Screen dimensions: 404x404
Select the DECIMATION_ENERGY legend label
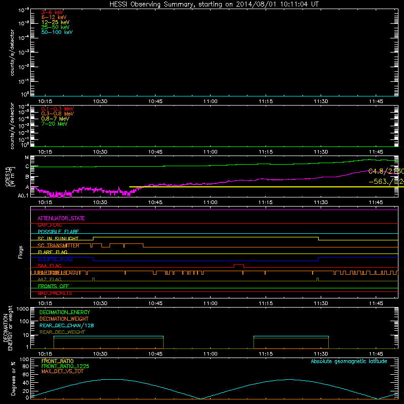(65, 312)
